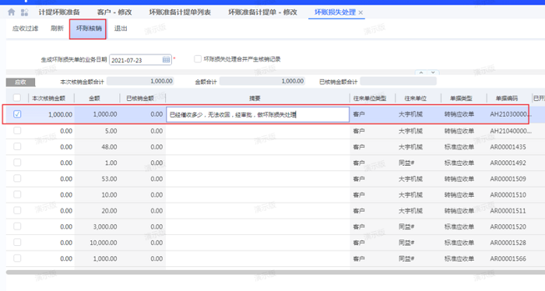Screen dimensions: 545x291
Task: Check the row for AR00001435
Action: pyautogui.click(x=17, y=146)
